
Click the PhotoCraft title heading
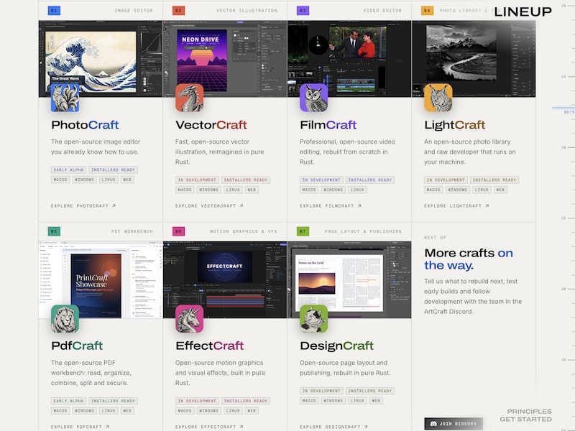(x=85, y=125)
